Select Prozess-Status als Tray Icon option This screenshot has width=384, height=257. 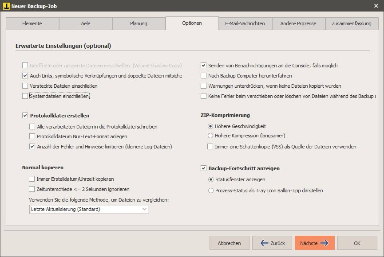coord(211,191)
